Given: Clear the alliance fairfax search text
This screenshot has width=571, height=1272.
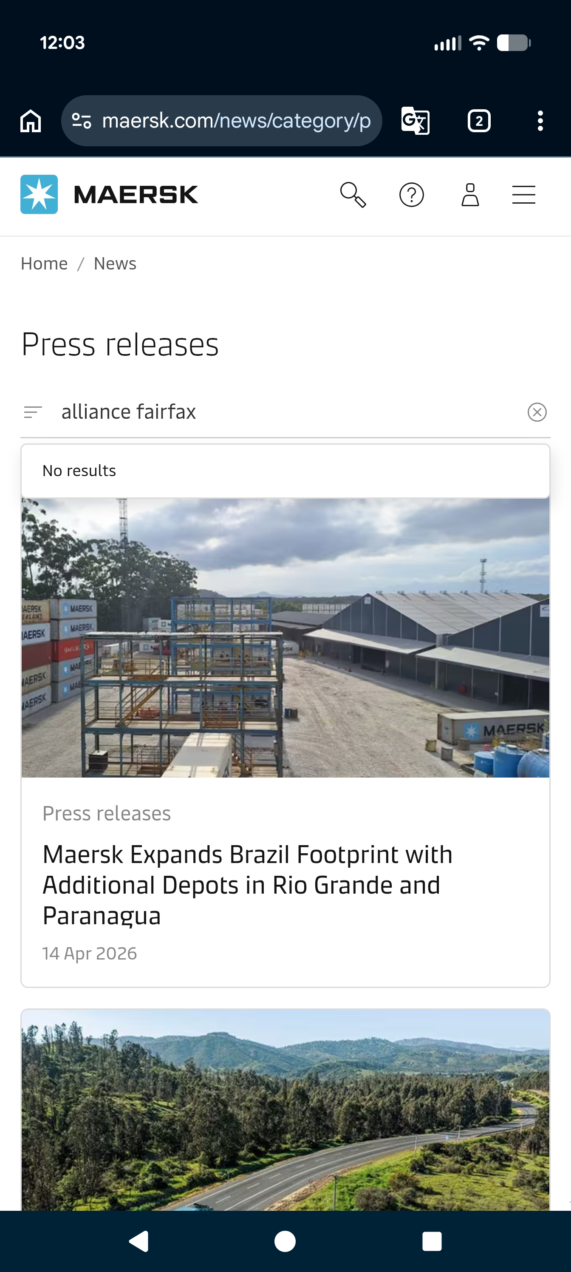Looking at the screenshot, I should [537, 412].
